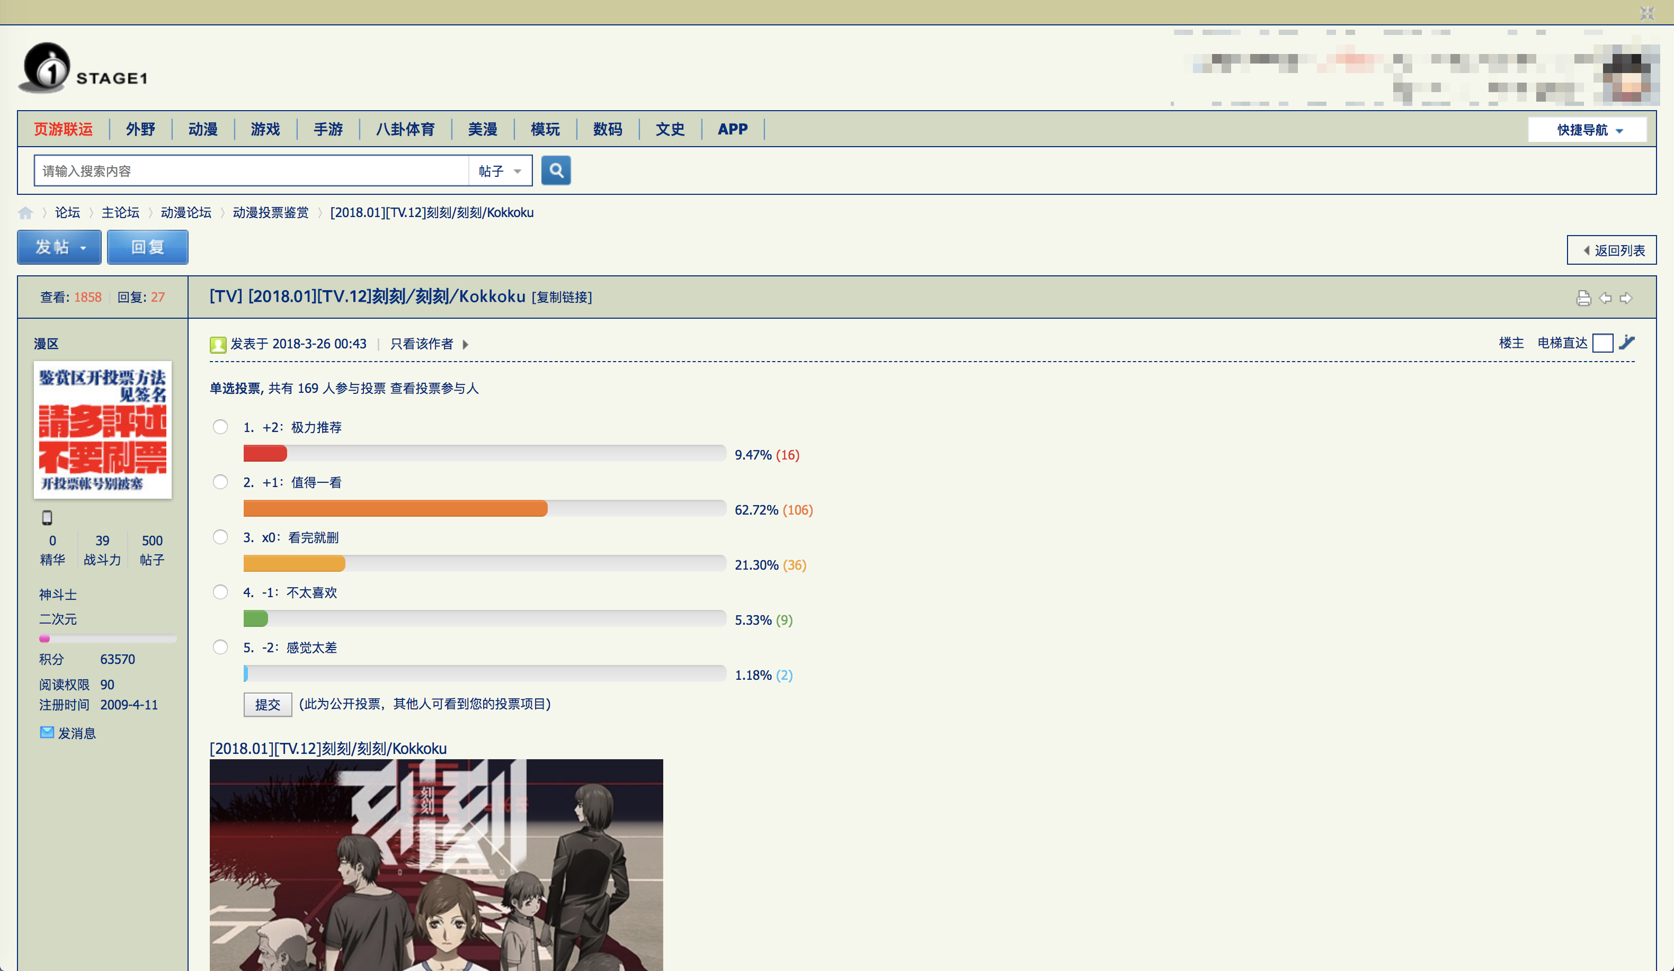Image resolution: width=1674 pixels, height=971 pixels.
Task: Click the 神斗士 user group link
Action: click(x=58, y=595)
